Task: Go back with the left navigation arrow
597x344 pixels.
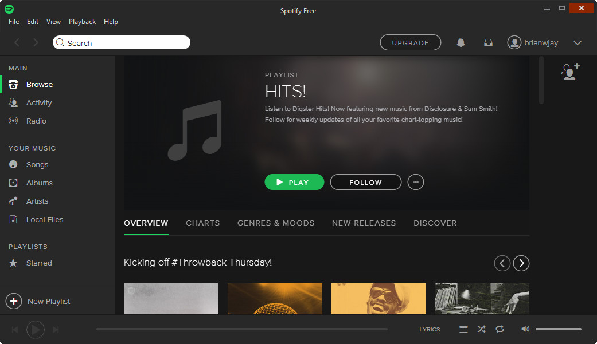Action: pyautogui.click(x=17, y=42)
